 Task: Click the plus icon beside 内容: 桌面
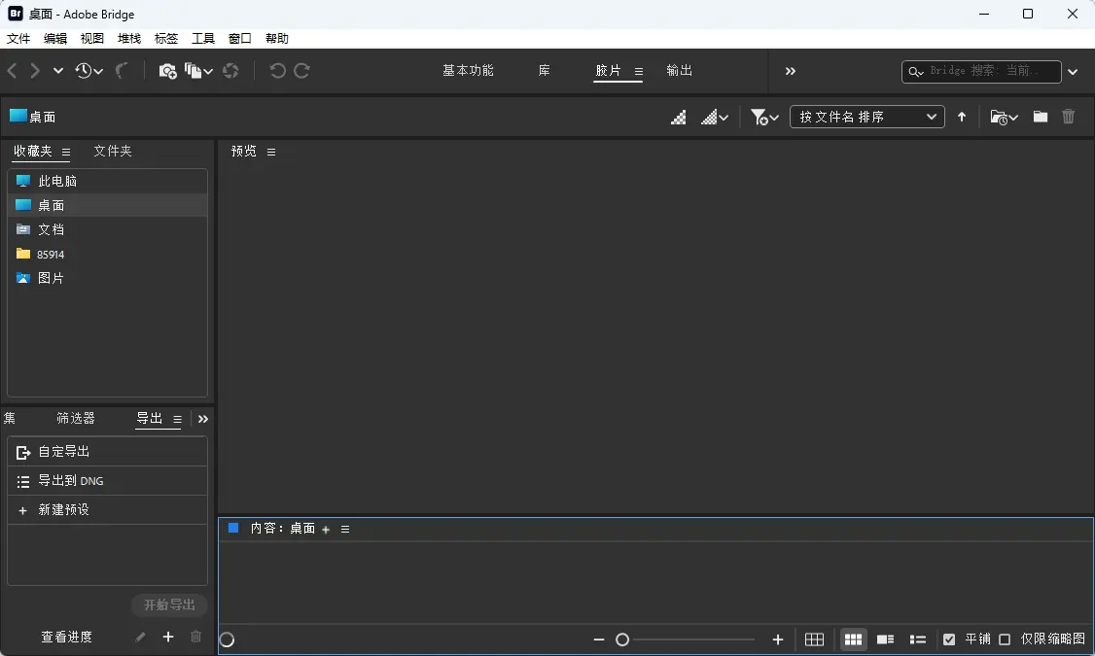pos(326,530)
